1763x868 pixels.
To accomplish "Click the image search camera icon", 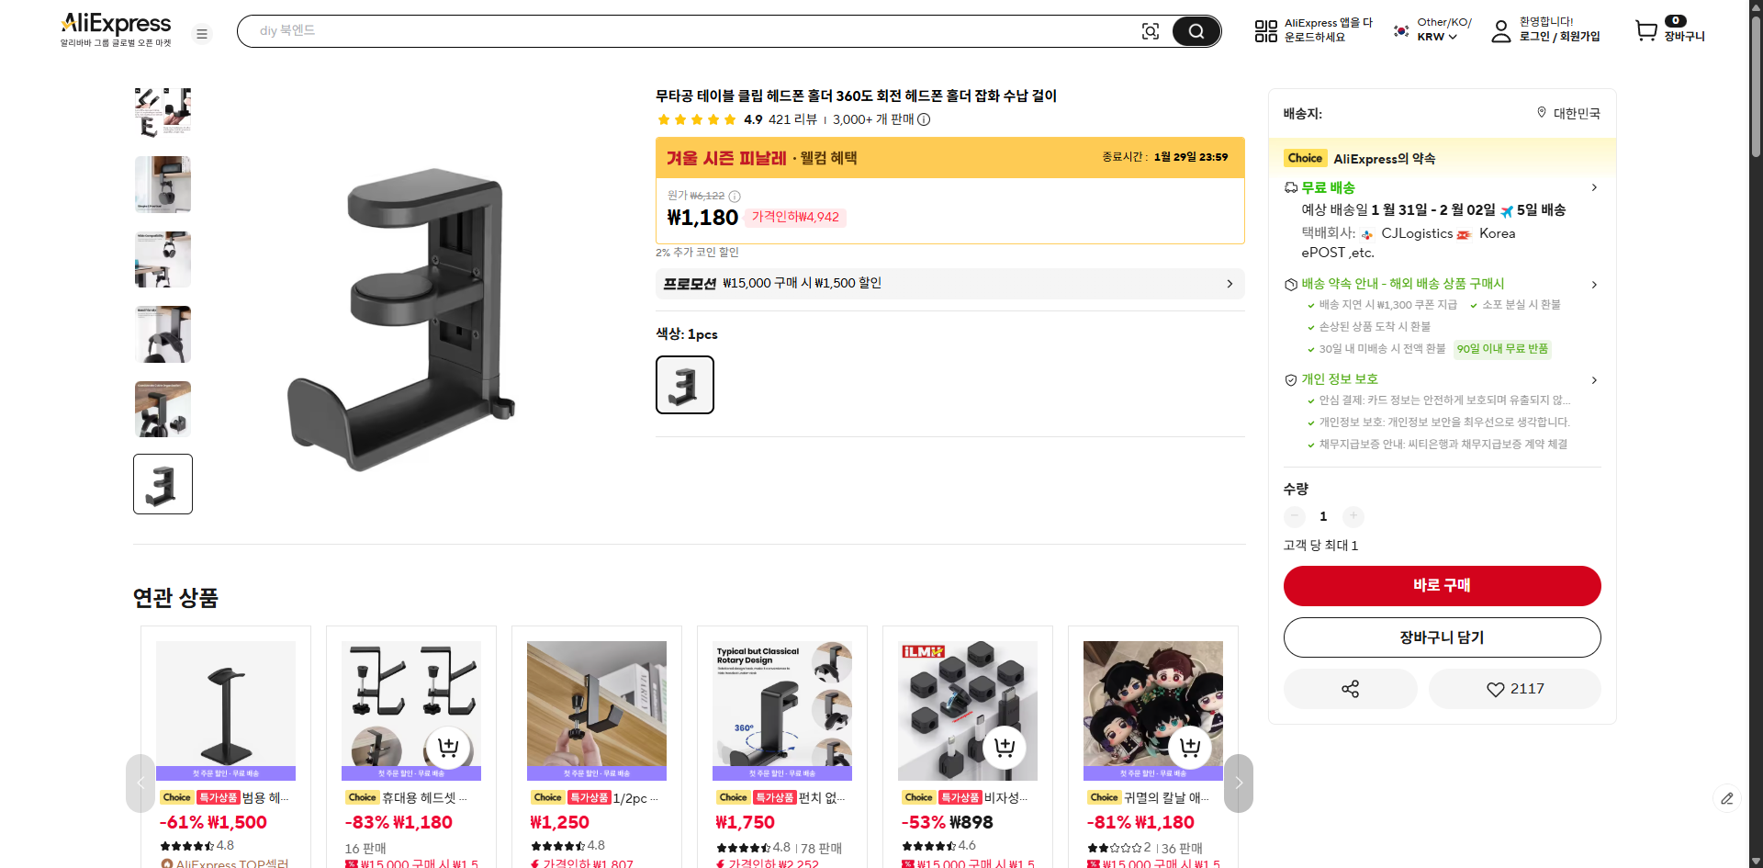I will tap(1151, 30).
